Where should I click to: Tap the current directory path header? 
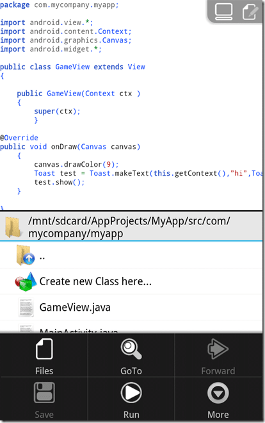coord(131,226)
